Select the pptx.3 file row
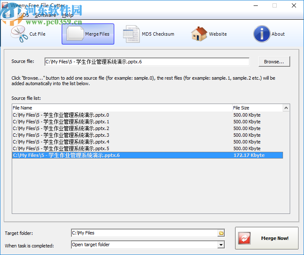304x255 pixels. 147,135
